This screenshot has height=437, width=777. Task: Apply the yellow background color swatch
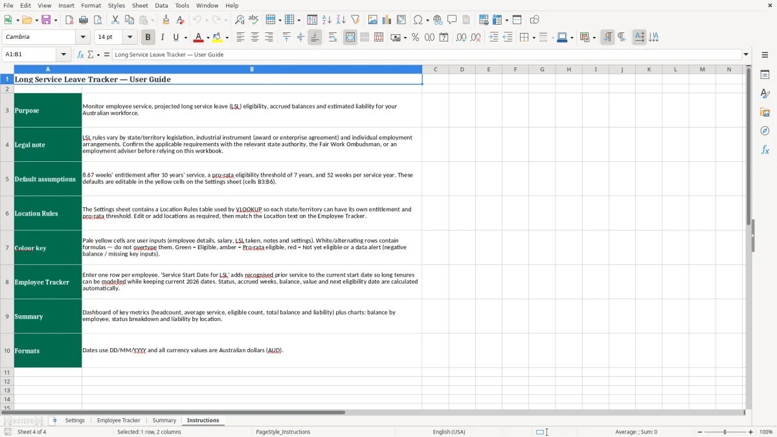tap(218, 38)
